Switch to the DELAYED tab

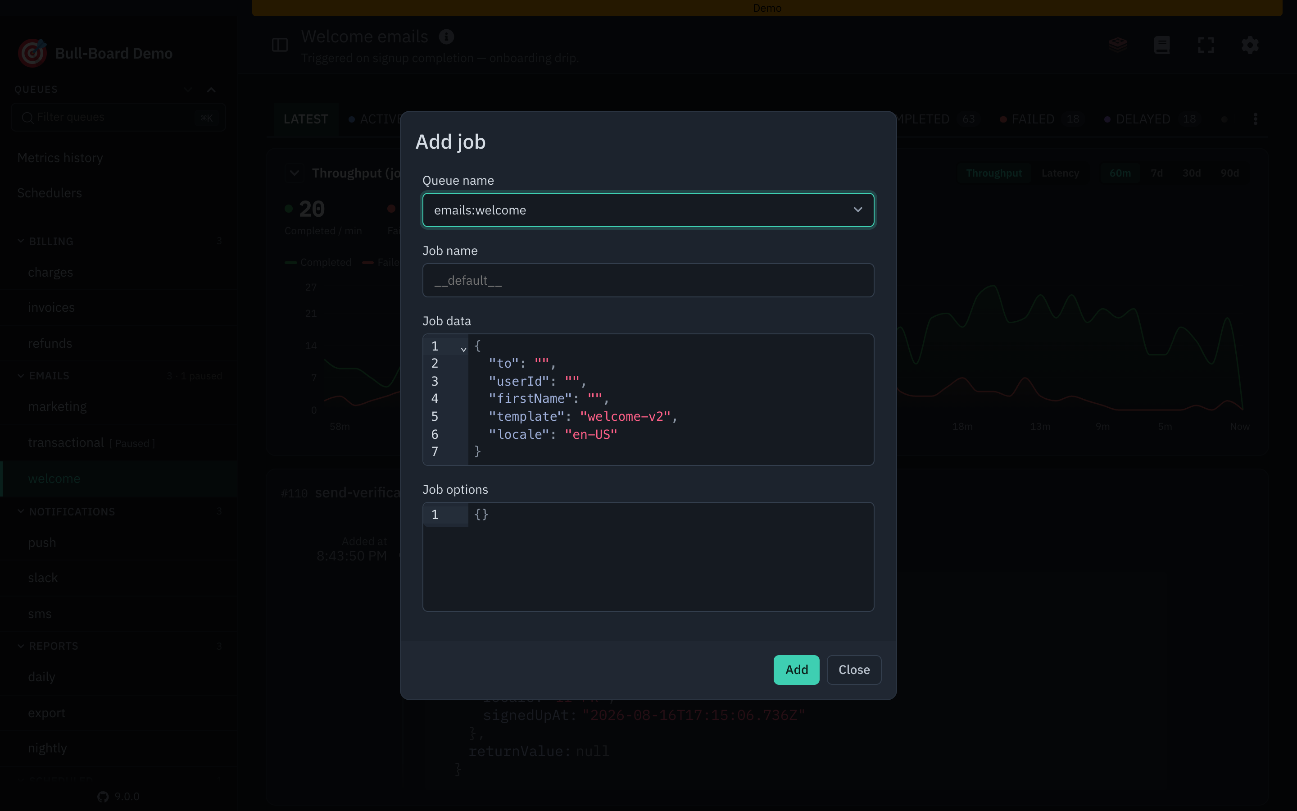tap(1152, 119)
